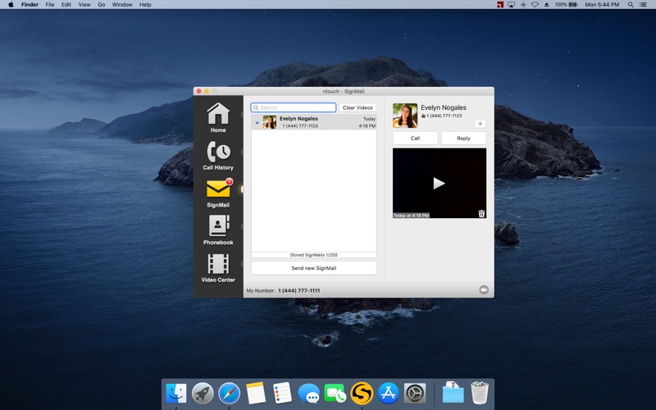This screenshot has height=410, width=656.
Task: Call Evelyn Nogales
Action: coord(415,138)
